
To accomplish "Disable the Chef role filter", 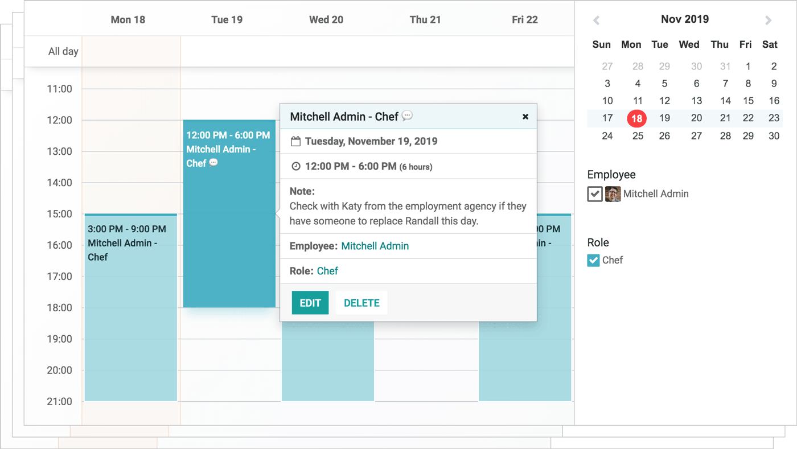I will (593, 260).
